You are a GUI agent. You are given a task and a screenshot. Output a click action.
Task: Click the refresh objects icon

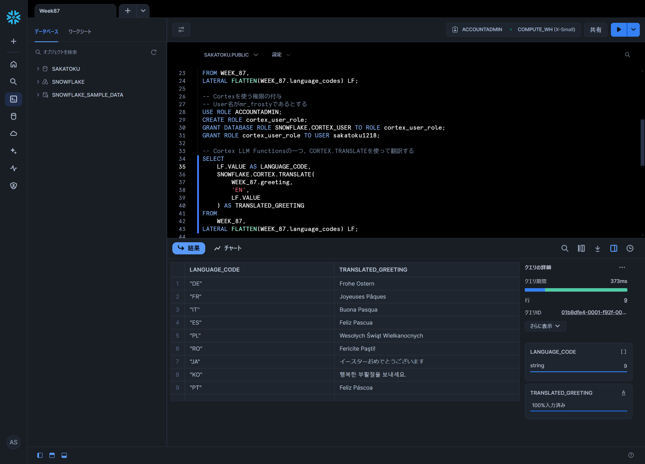(154, 52)
